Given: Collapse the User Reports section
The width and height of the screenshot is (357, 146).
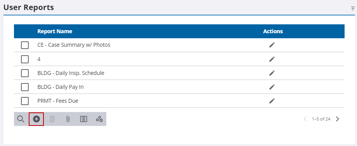Looking at the screenshot, I should coord(353,8).
